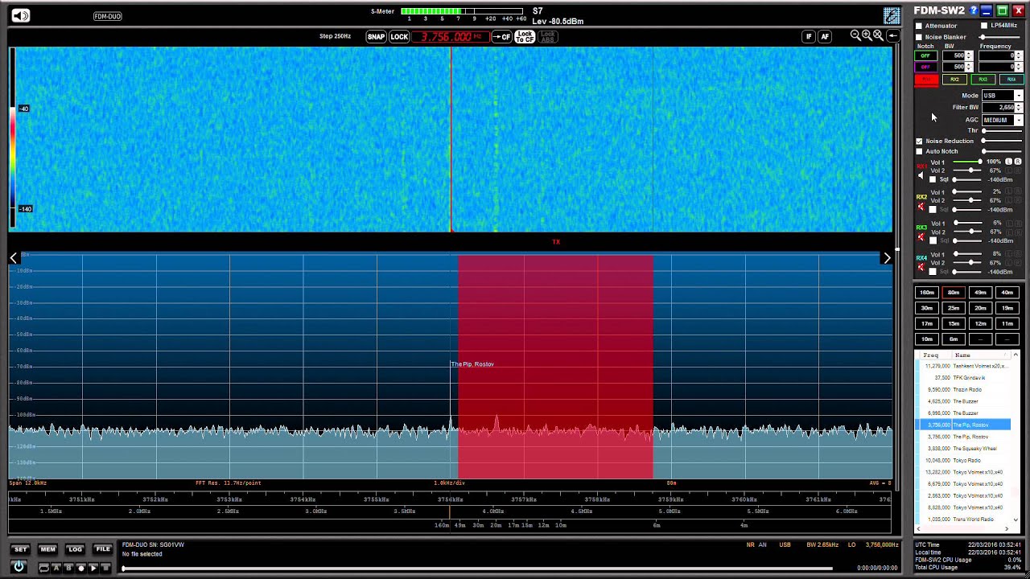Click the speaker mute icon at top left

(20, 16)
